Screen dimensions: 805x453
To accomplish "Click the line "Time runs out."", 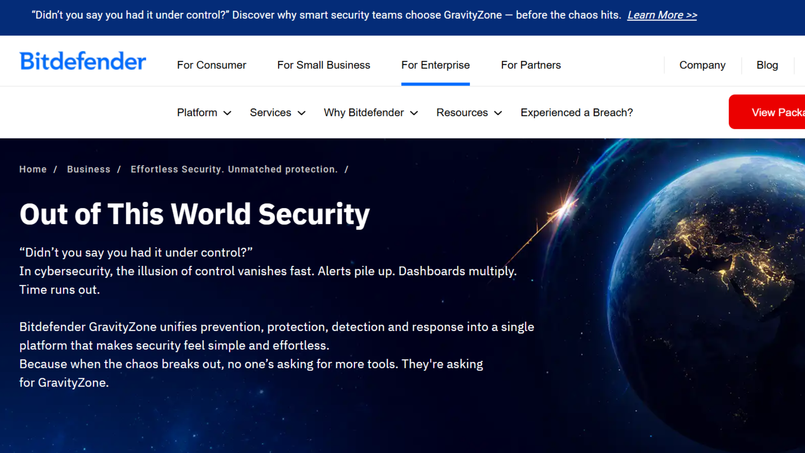I will [60, 290].
